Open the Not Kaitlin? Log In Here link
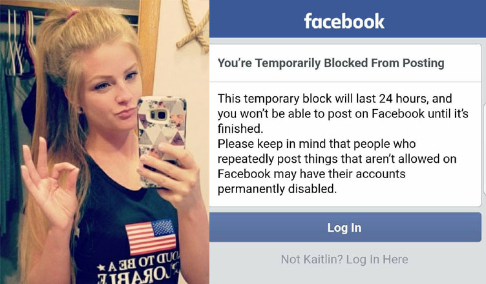 pos(344,259)
